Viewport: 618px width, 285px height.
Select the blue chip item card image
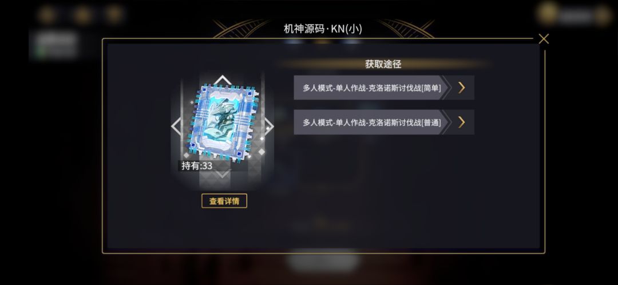(x=224, y=120)
